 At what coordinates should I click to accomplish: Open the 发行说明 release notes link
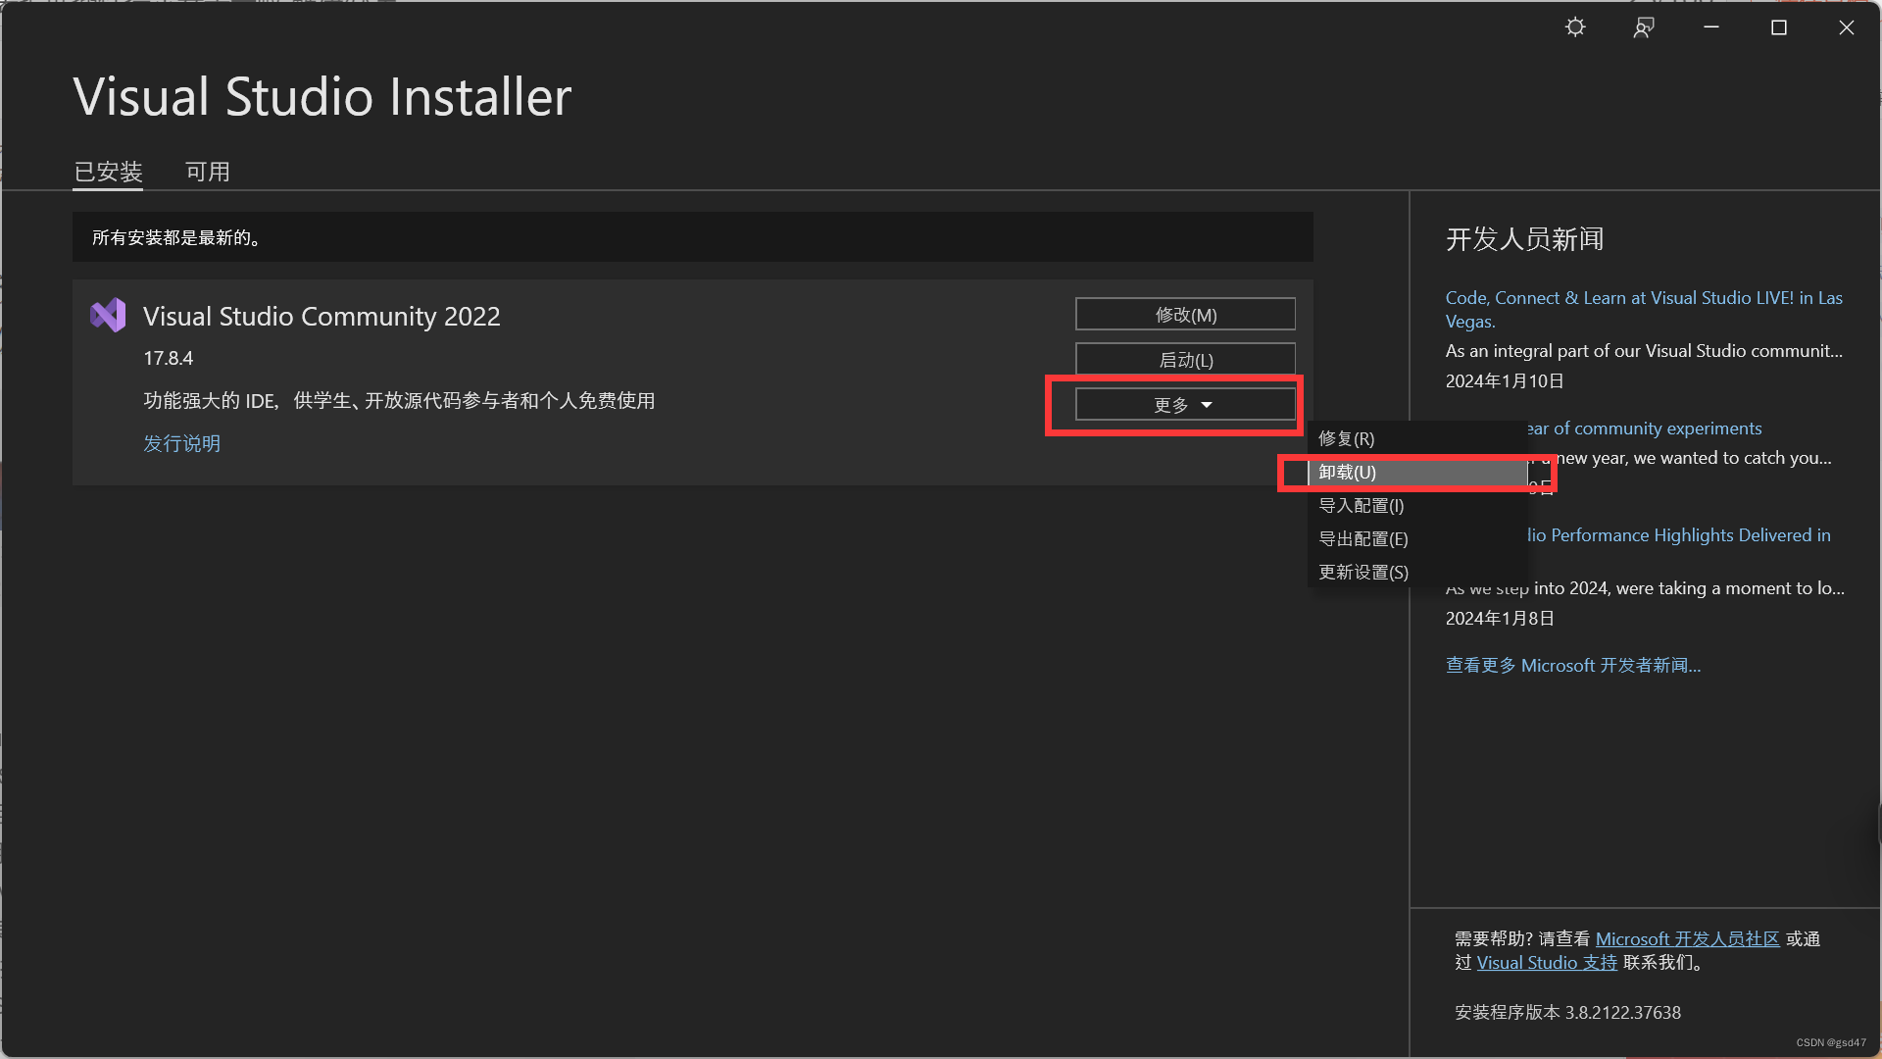[x=182, y=443]
